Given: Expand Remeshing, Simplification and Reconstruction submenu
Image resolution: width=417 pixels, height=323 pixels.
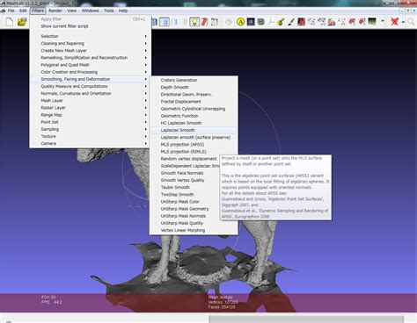Looking at the screenshot, I should 91,58.
